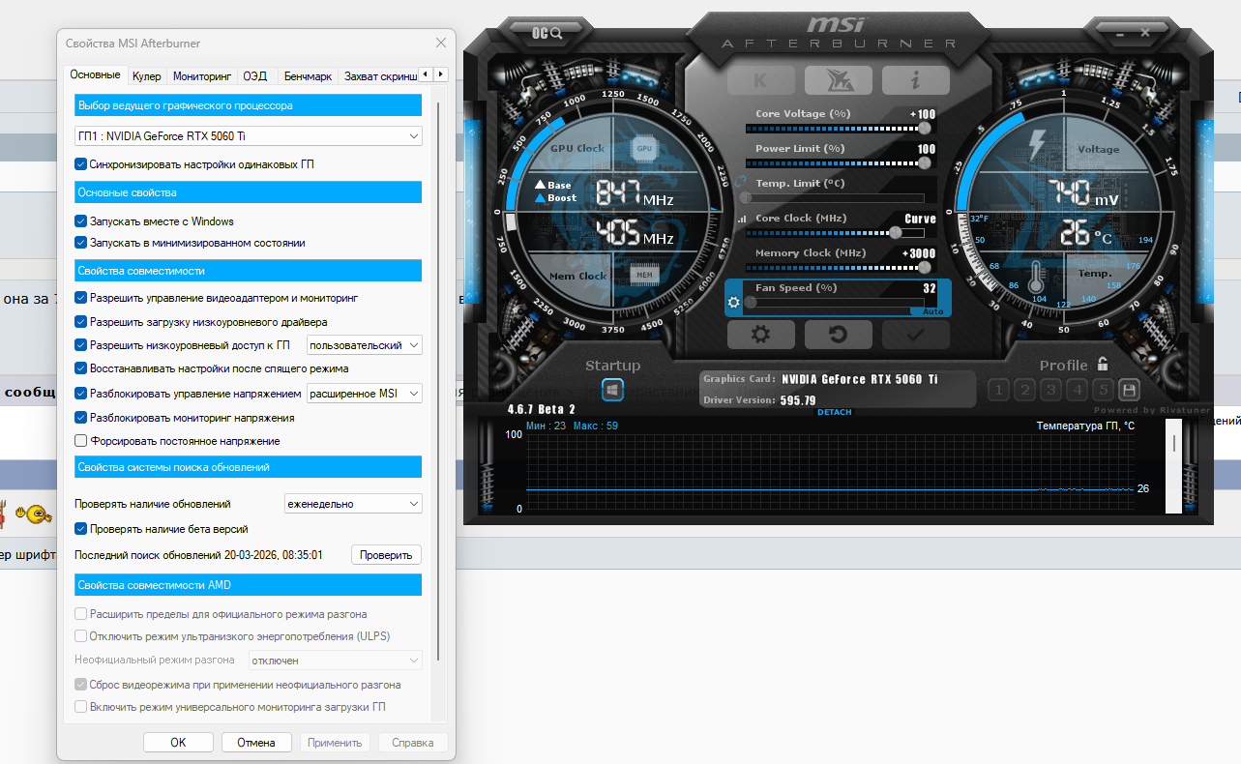Toggle the Windows Startup icon

(612, 390)
